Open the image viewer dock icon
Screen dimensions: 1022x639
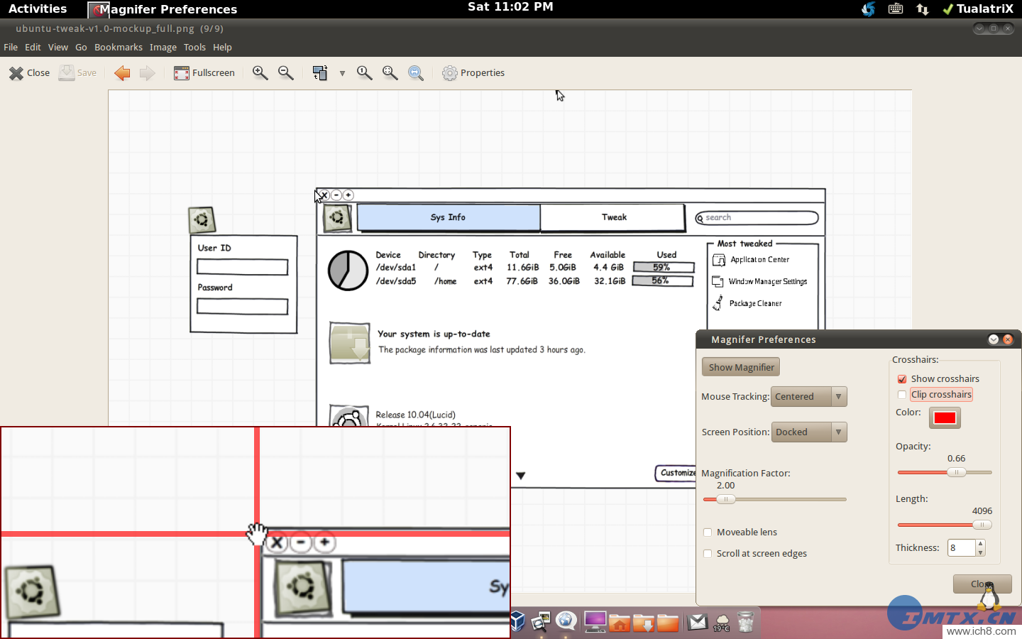click(541, 622)
